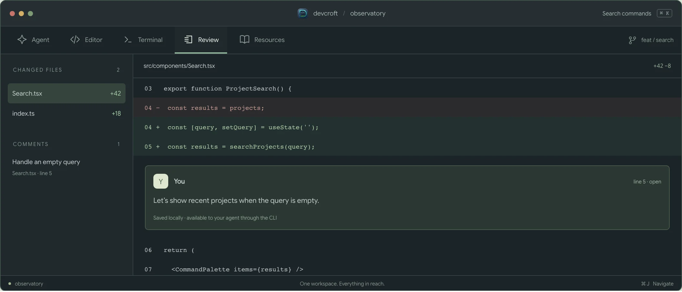Click the src/components/Search.tsx file path
682x292 pixels.
click(179, 66)
